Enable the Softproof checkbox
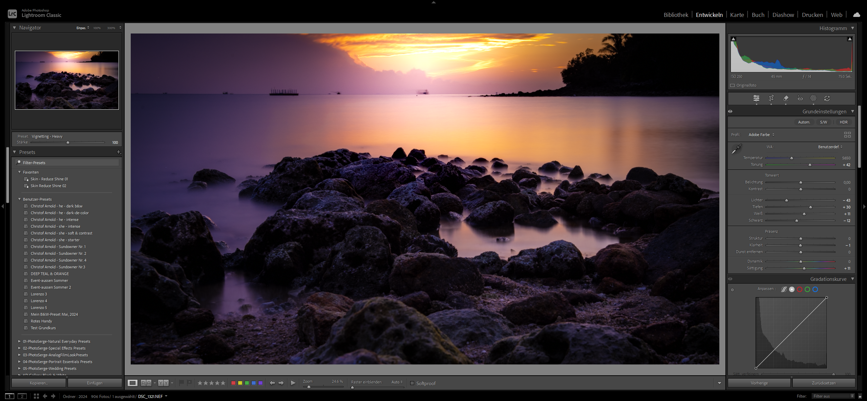 coord(412,383)
